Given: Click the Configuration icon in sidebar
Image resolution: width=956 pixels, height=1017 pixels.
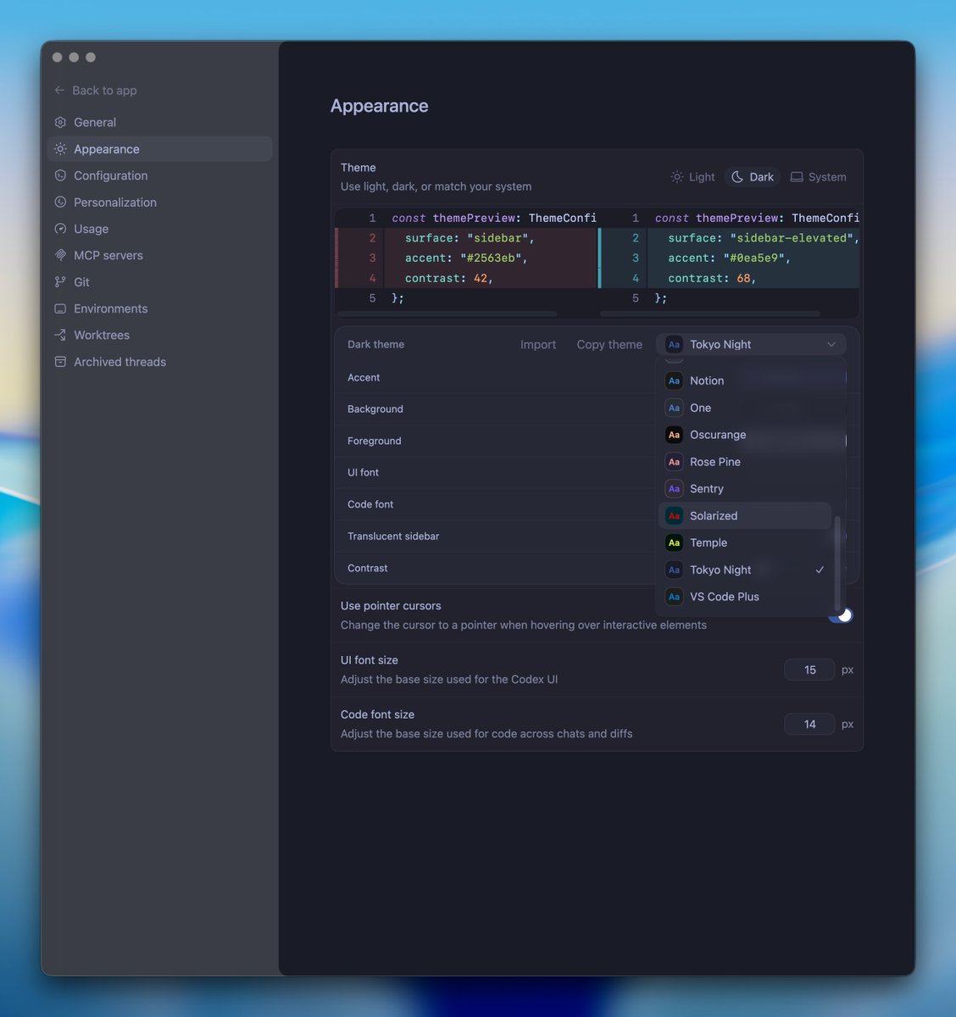Looking at the screenshot, I should pyautogui.click(x=60, y=175).
